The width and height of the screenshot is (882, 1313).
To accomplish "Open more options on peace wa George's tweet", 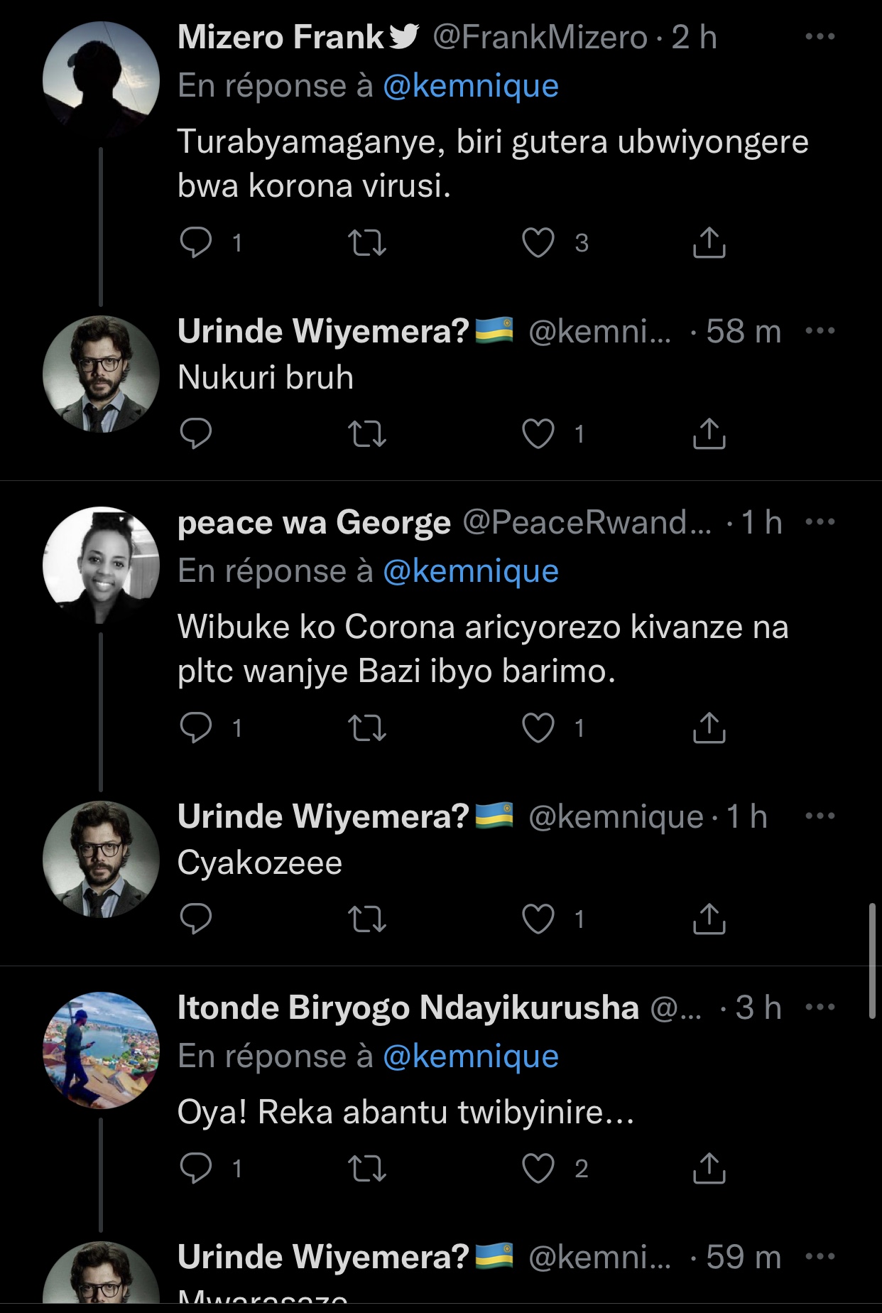I will click(820, 522).
